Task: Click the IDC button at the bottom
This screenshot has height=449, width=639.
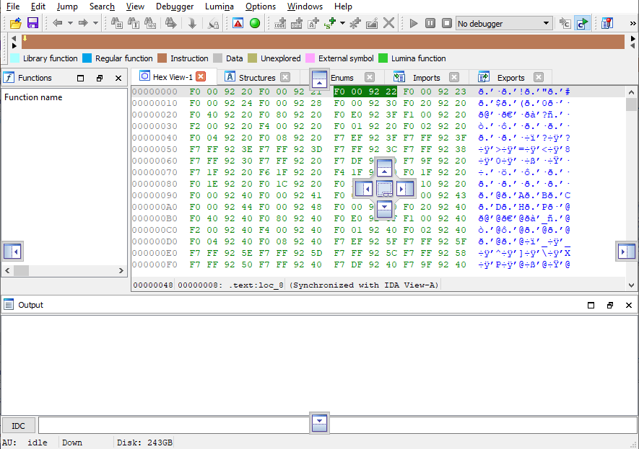Action: click(18, 424)
